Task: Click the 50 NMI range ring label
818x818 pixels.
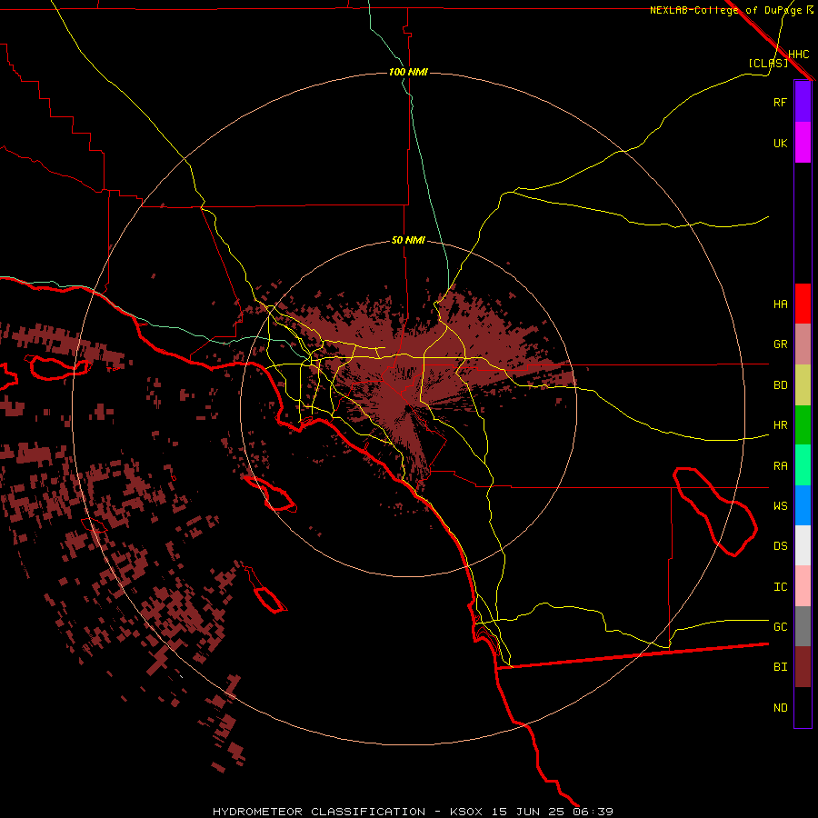Action: [x=408, y=241]
